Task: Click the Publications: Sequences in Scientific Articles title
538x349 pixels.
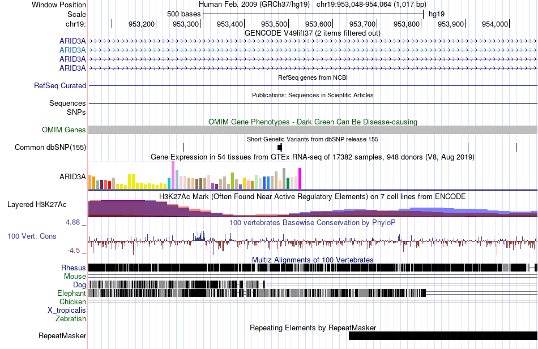Action: (x=313, y=95)
